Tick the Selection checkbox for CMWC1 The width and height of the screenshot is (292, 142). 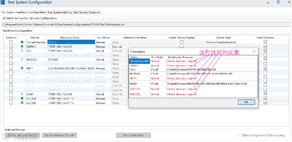click(11, 46)
